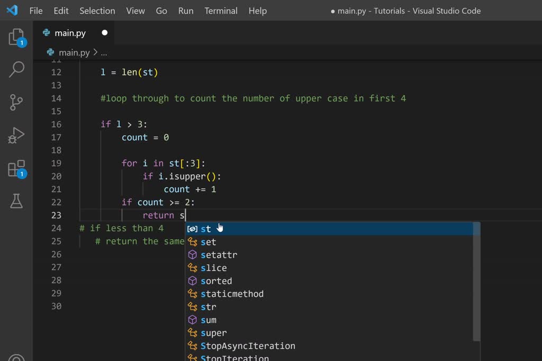This screenshot has height=361, width=542.
Task: Open the Source Control view icon
Action: 16,102
